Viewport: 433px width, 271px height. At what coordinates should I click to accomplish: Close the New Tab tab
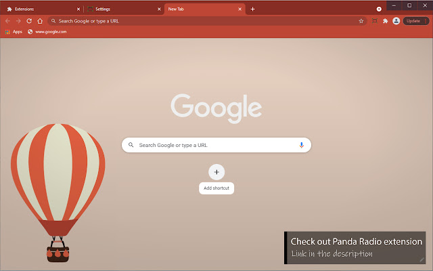pos(240,9)
